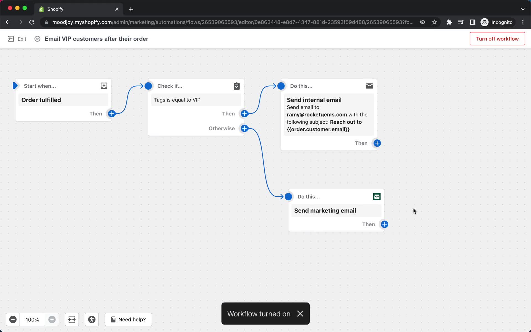Click the play arrow icon on Start when node

pos(15,85)
